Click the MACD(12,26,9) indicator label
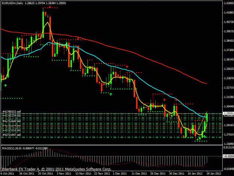Screen dimensions: 234x176 click(12, 148)
